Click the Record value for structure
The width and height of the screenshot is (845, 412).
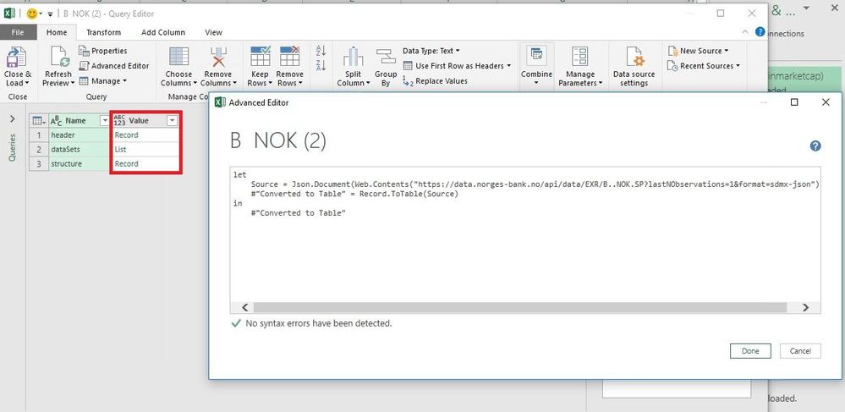pyautogui.click(x=127, y=163)
